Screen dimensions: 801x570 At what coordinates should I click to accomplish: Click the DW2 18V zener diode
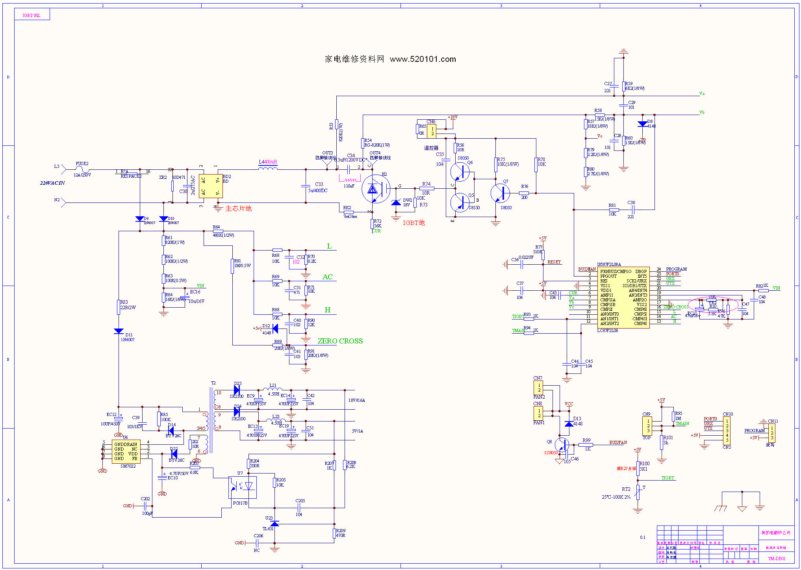pyautogui.click(x=396, y=203)
